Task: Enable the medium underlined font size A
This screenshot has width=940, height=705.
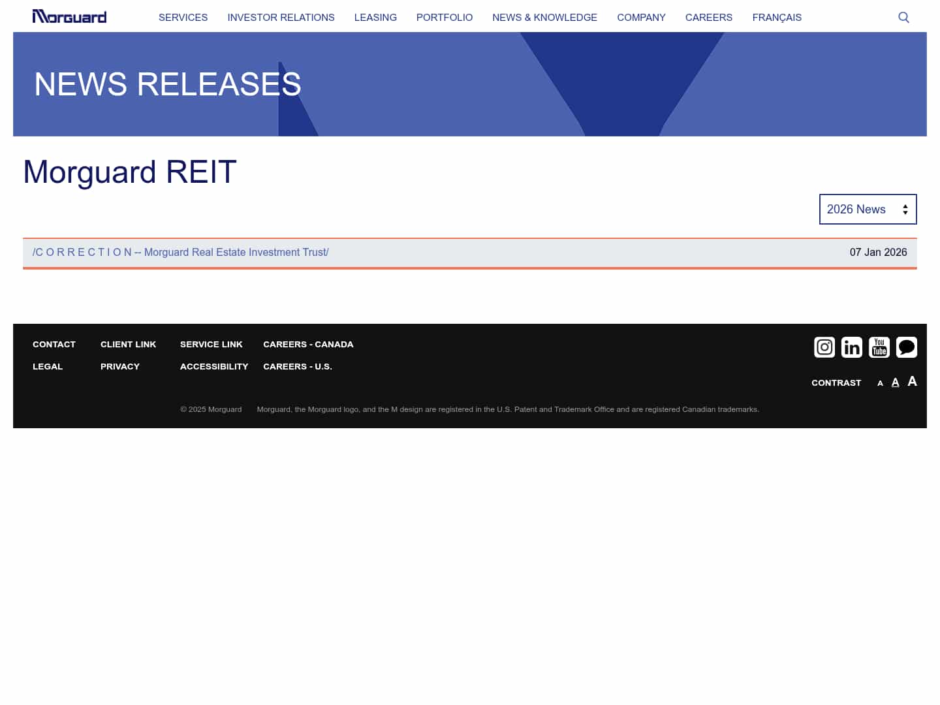Action: (895, 382)
